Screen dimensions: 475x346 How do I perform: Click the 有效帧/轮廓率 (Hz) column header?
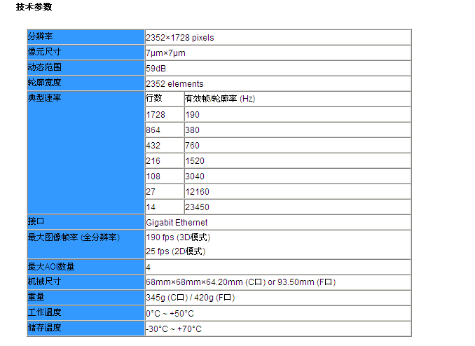219,99
